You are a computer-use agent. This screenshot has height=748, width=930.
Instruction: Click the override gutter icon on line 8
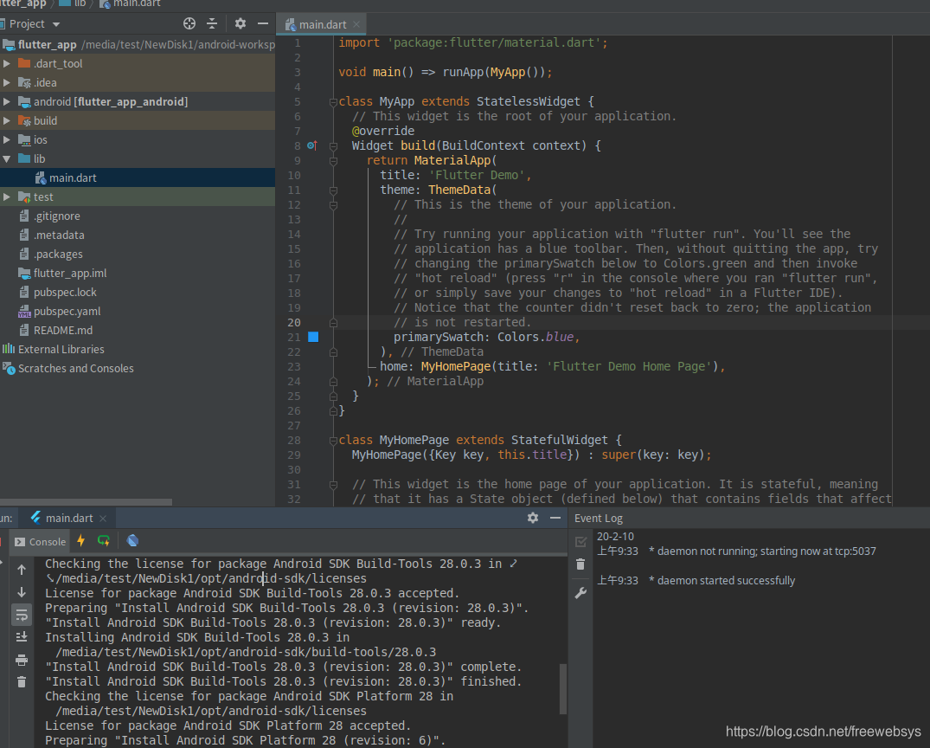[312, 145]
